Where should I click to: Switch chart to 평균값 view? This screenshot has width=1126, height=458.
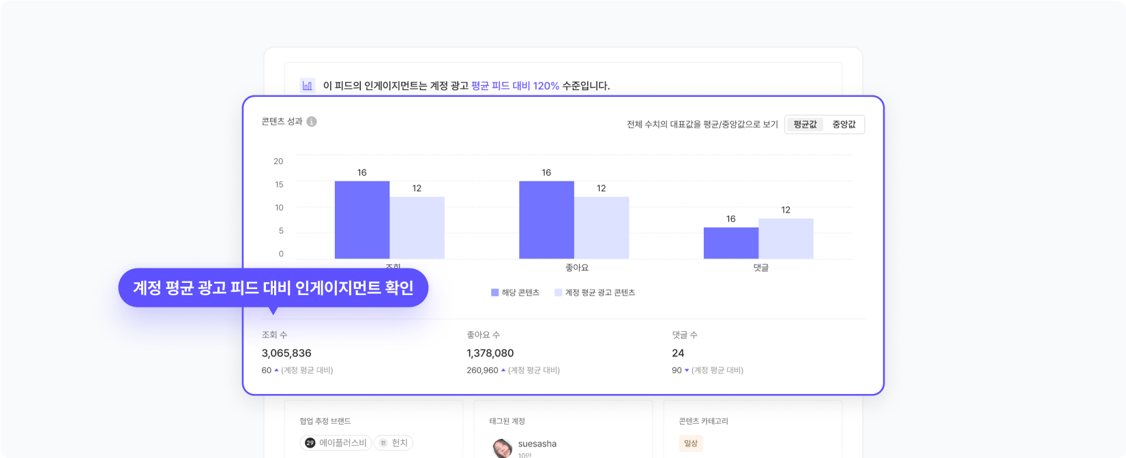point(805,125)
